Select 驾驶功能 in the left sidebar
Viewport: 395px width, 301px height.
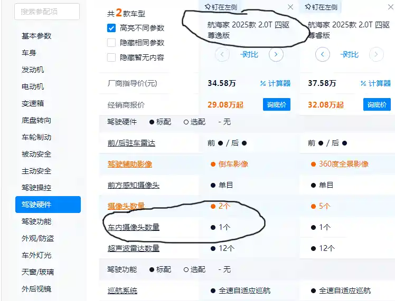tap(36, 221)
